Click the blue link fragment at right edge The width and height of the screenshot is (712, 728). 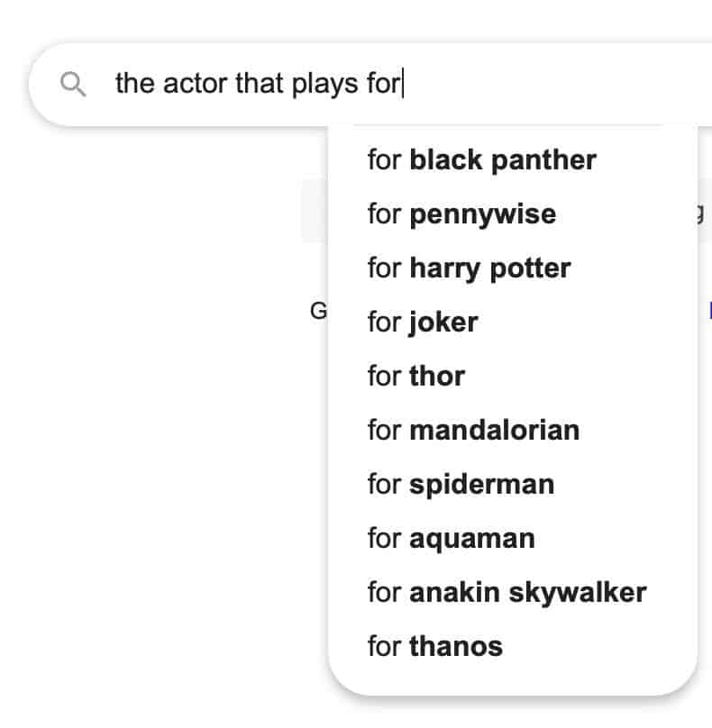coord(710,310)
